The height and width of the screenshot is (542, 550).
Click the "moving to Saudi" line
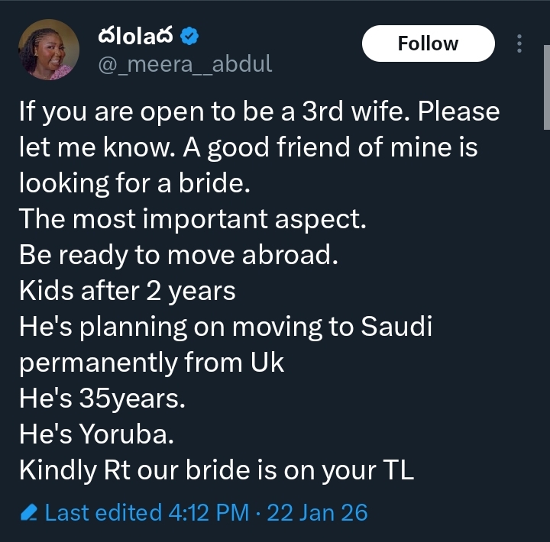tap(225, 327)
